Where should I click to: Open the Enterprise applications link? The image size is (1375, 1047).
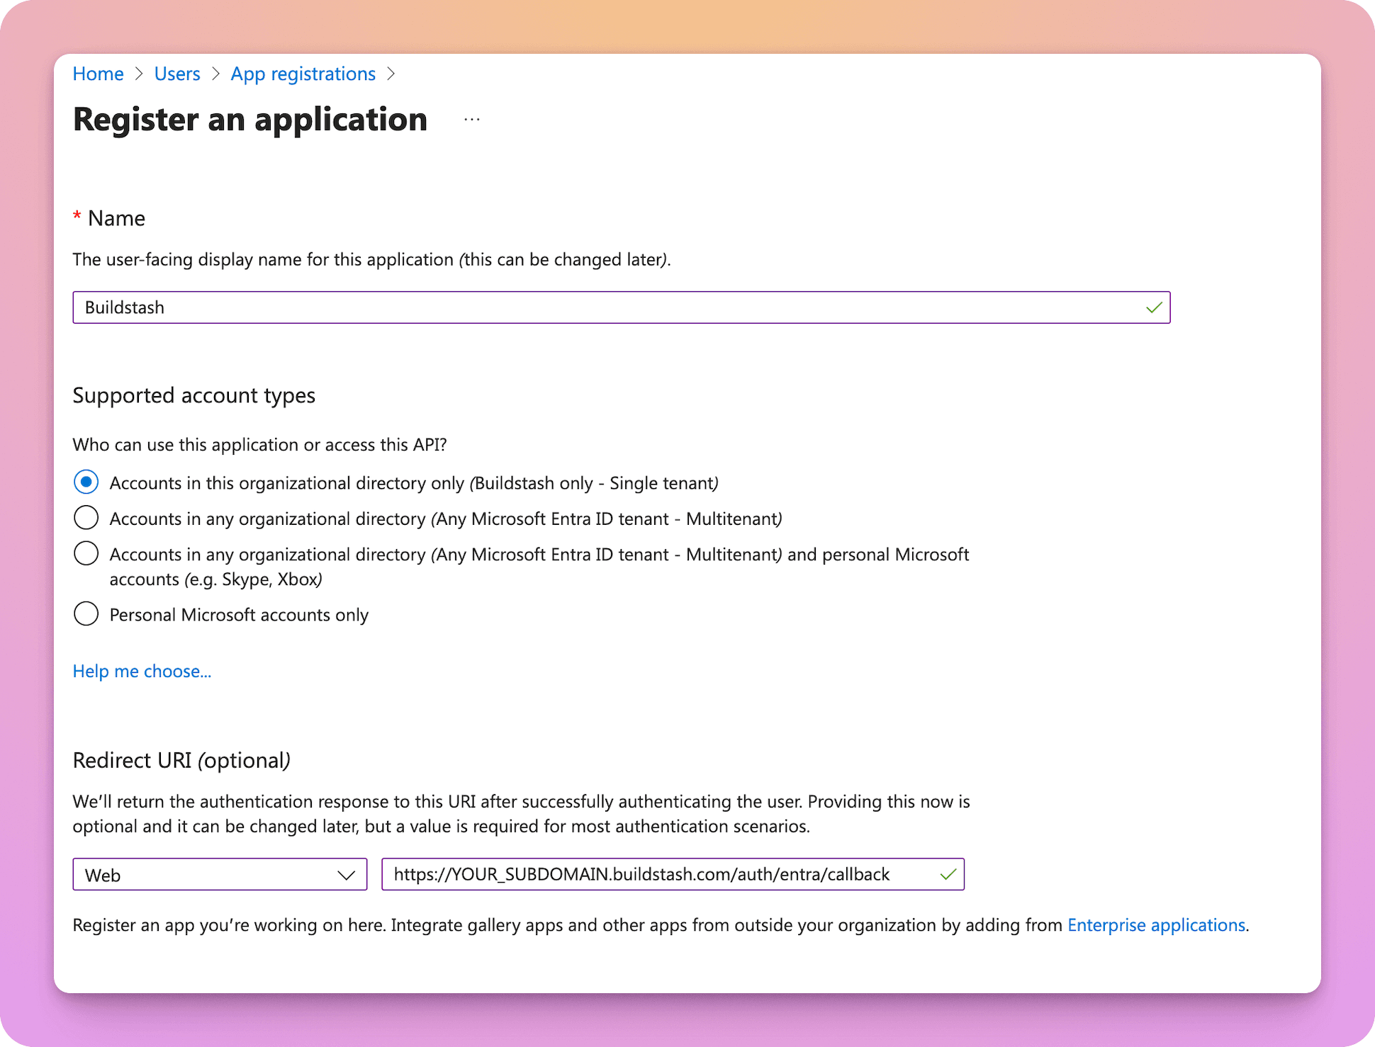[1157, 925]
